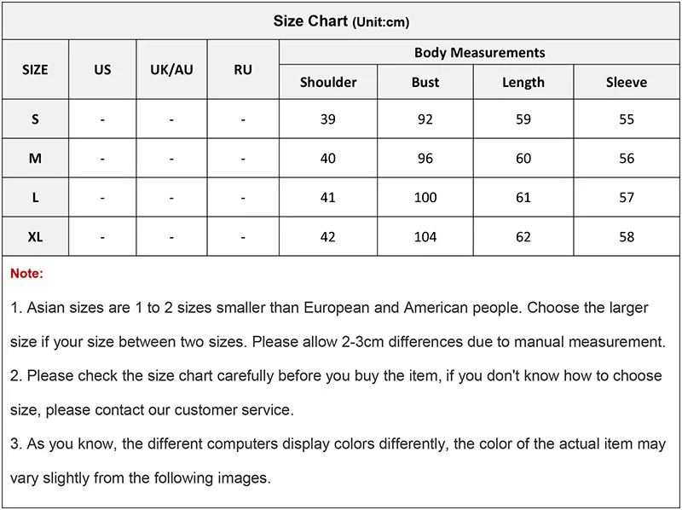682x510 pixels.
Task: Click the Shoulder column header
Action: point(328,82)
